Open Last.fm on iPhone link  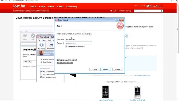point(106,100)
